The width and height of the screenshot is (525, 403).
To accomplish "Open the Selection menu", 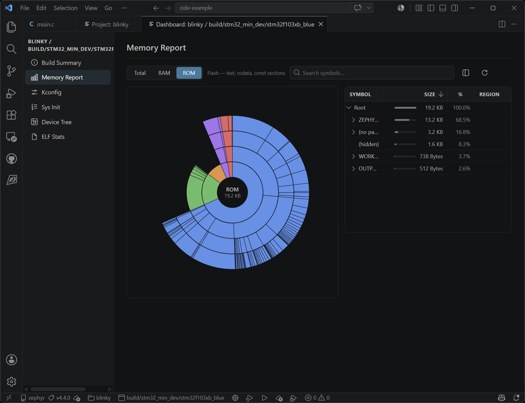I will coord(65,8).
